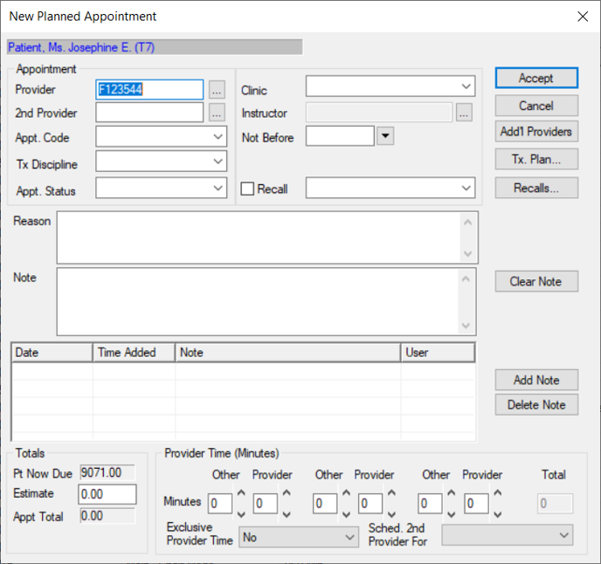Image resolution: width=601 pixels, height=564 pixels.
Task: Sort by the Date column header
Action: pyautogui.click(x=52, y=353)
